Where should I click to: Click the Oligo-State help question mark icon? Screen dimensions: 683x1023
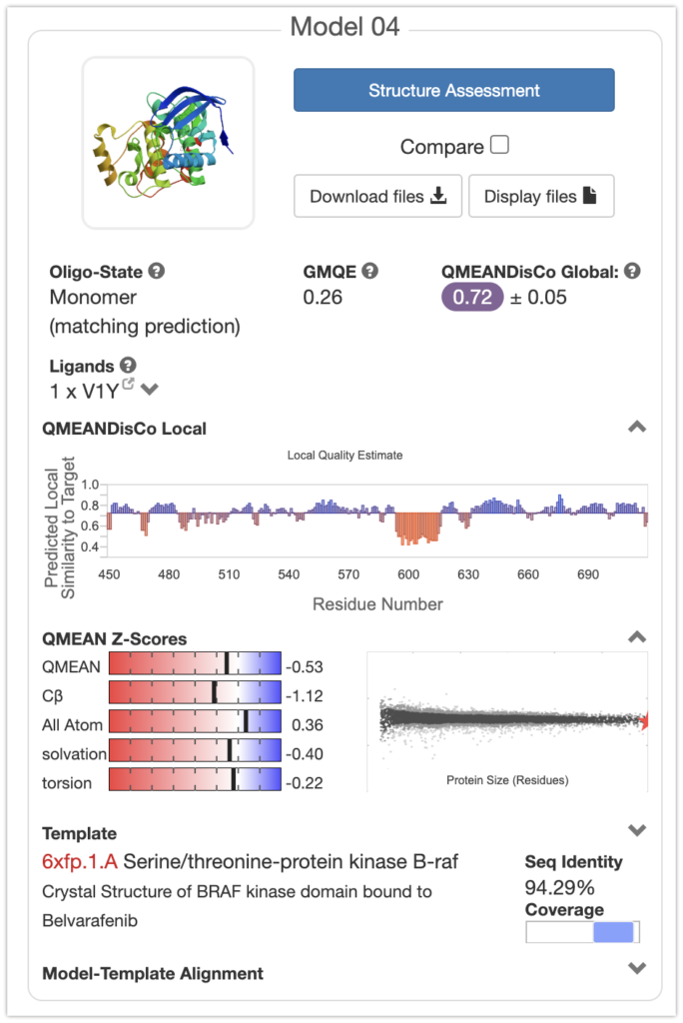point(157,271)
